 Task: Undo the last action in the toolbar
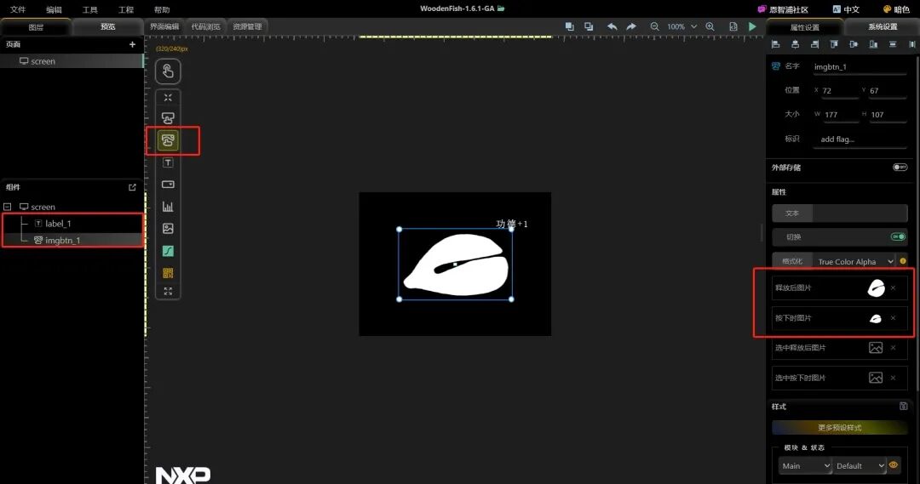coord(612,26)
